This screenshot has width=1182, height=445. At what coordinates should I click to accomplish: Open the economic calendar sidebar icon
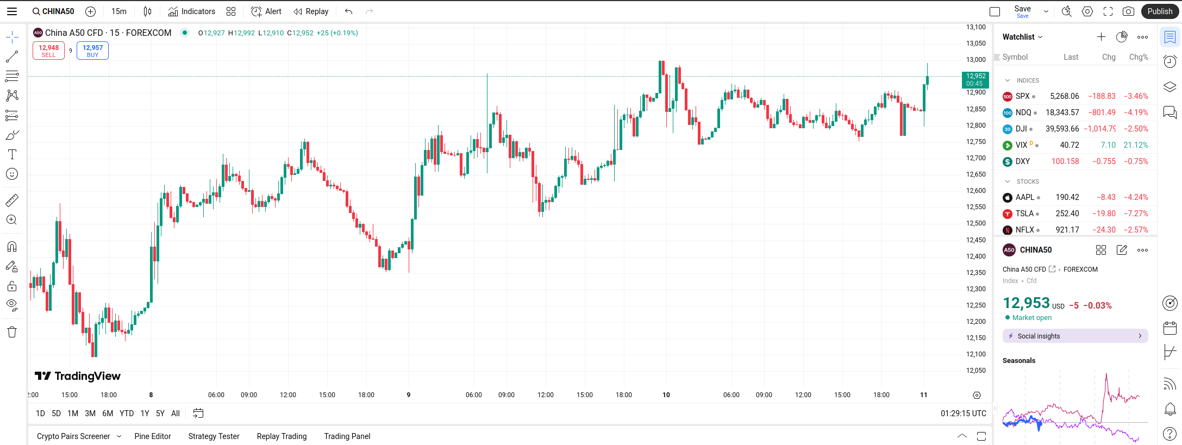(1170, 328)
